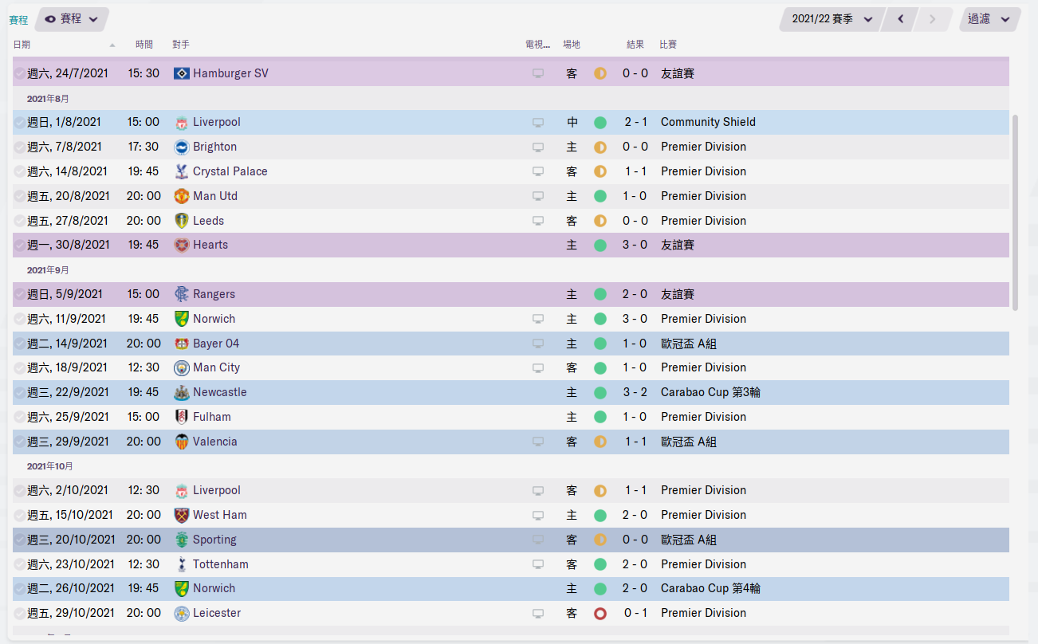Toggle the check circle beside the 20/10/2021 Sporting match
This screenshot has width=1038, height=644.
point(20,540)
